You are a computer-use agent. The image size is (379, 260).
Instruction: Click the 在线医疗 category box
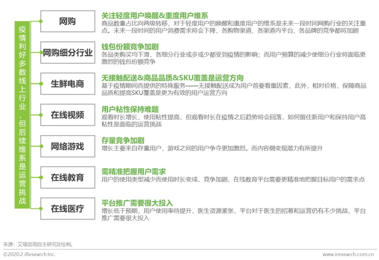click(67, 209)
